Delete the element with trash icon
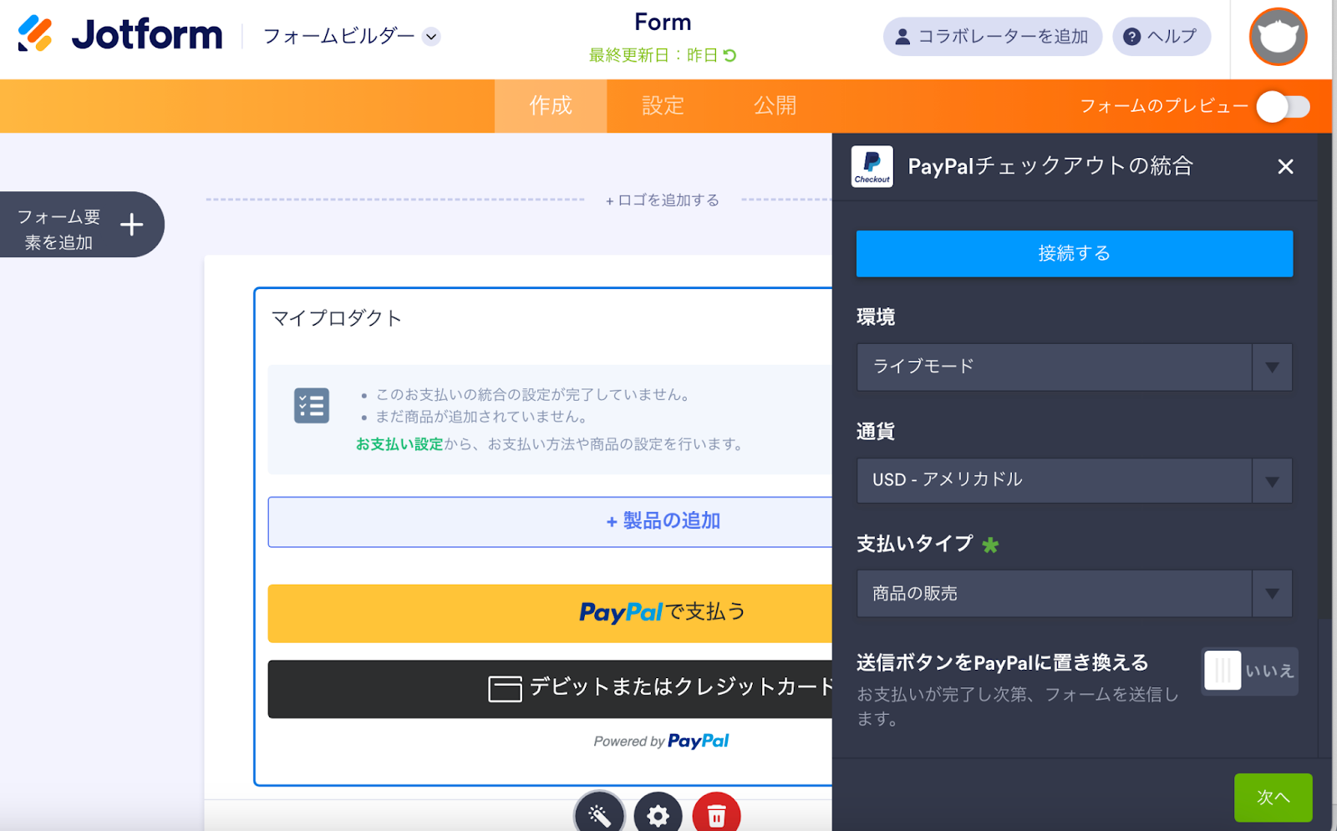This screenshot has height=831, width=1337. click(x=716, y=814)
